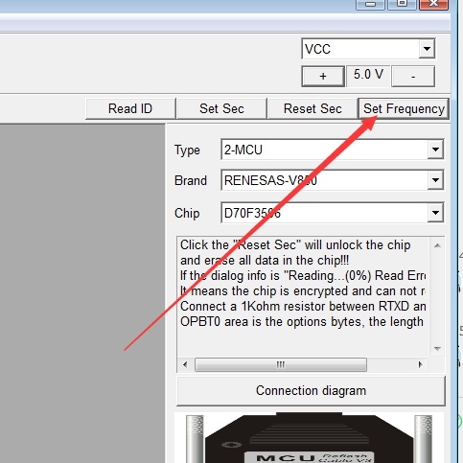Viewport: 463px width, 463px height.
Task: Click the info box scroll-up arrow
Action: pyautogui.click(x=437, y=245)
